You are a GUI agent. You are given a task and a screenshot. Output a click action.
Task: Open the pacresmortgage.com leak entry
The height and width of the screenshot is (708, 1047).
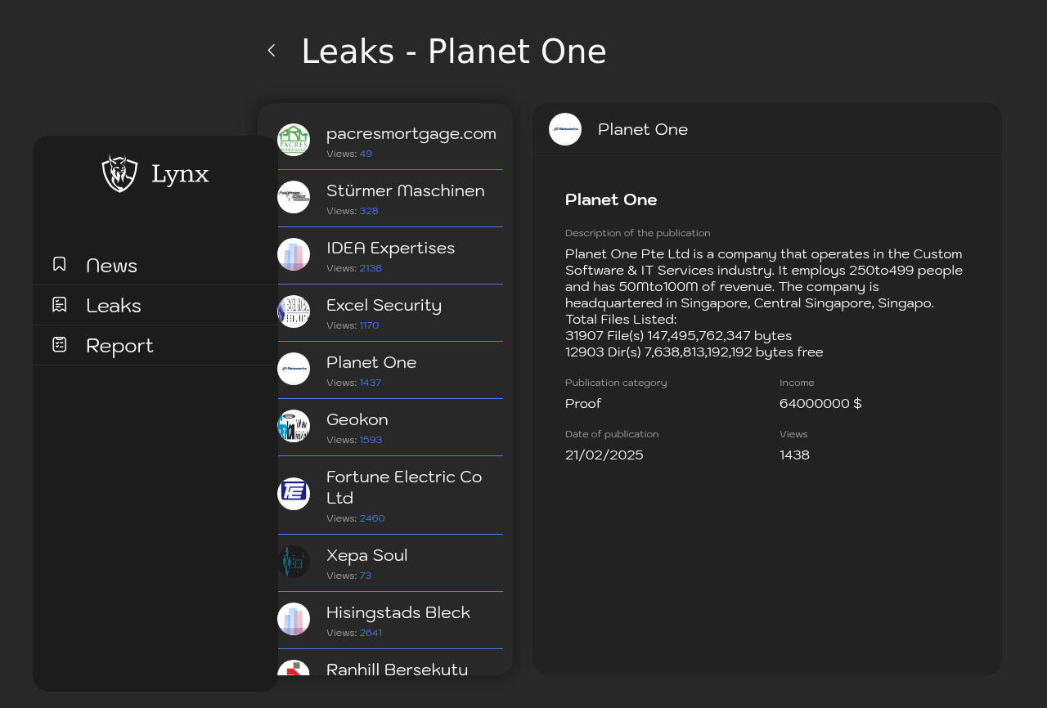click(x=390, y=141)
